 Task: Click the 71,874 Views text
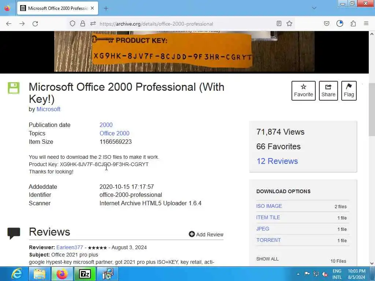click(x=280, y=132)
